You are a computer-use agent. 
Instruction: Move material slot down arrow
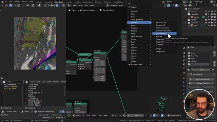214,65
